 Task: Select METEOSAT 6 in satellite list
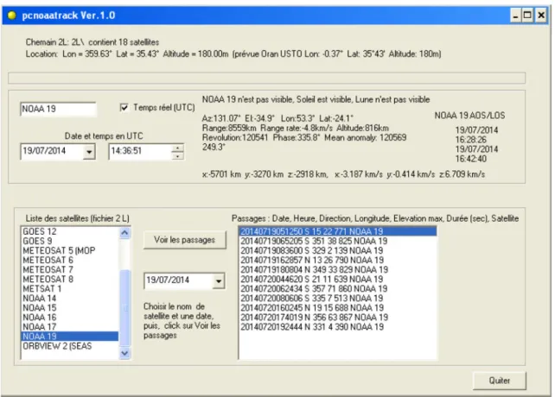(70, 260)
